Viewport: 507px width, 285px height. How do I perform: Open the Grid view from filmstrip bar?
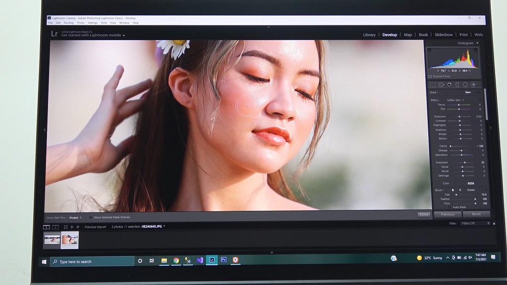coord(66,227)
